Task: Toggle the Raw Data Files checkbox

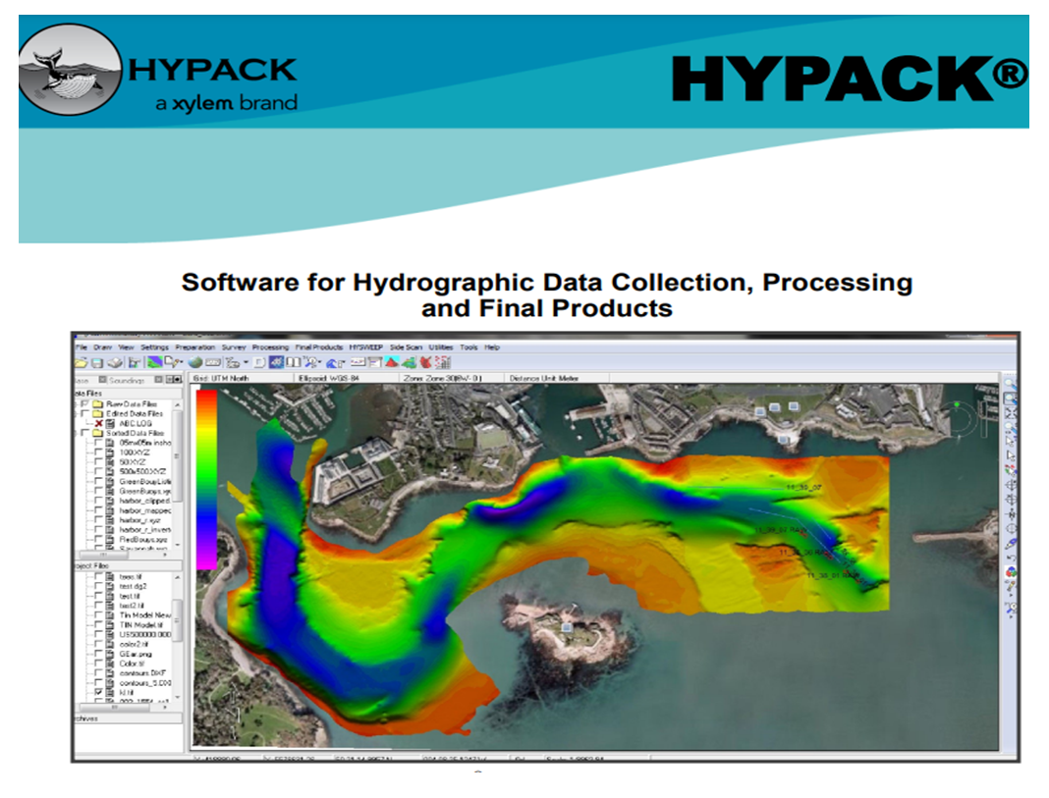Action: tap(84, 403)
